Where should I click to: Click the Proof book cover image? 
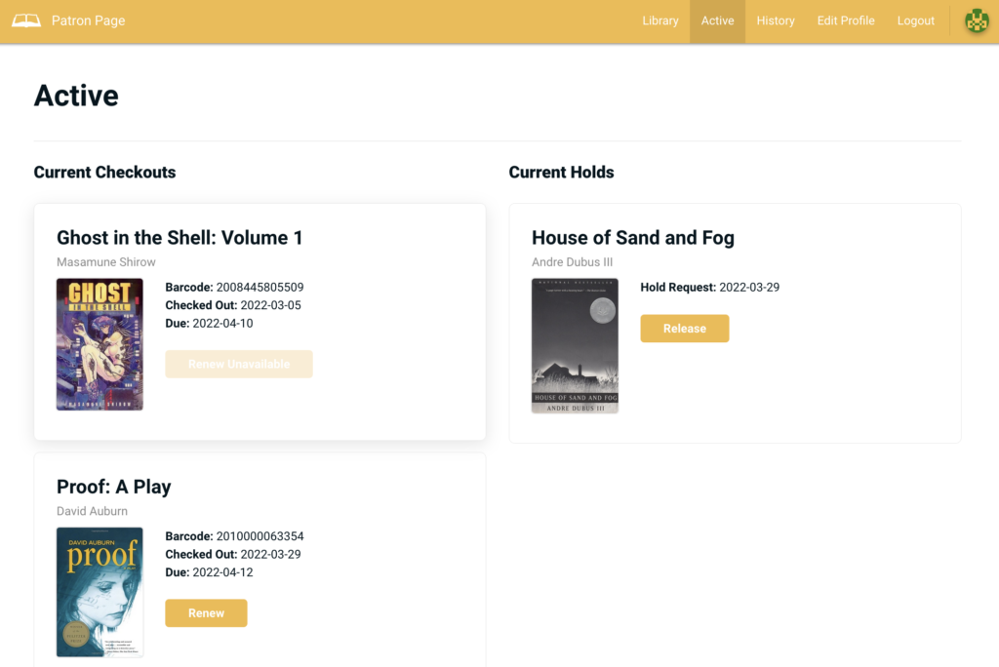click(100, 592)
